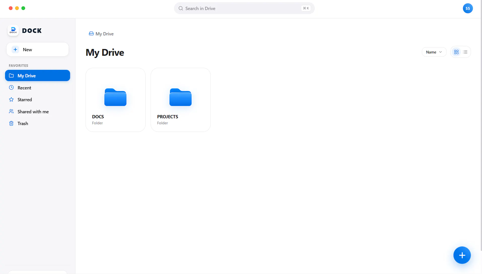Click the Starred star icon
Image resolution: width=482 pixels, height=274 pixels.
click(11, 99)
